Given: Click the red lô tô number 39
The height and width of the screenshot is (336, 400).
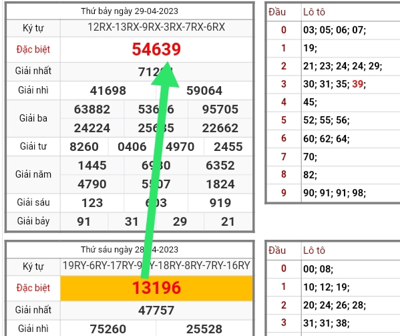Looking at the screenshot, I should point(357,84).
